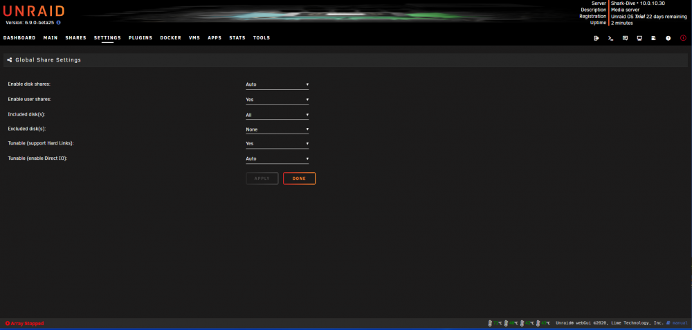Click the 40°C thermometer icon
692x330 pixels.
[x=507, y=323]
